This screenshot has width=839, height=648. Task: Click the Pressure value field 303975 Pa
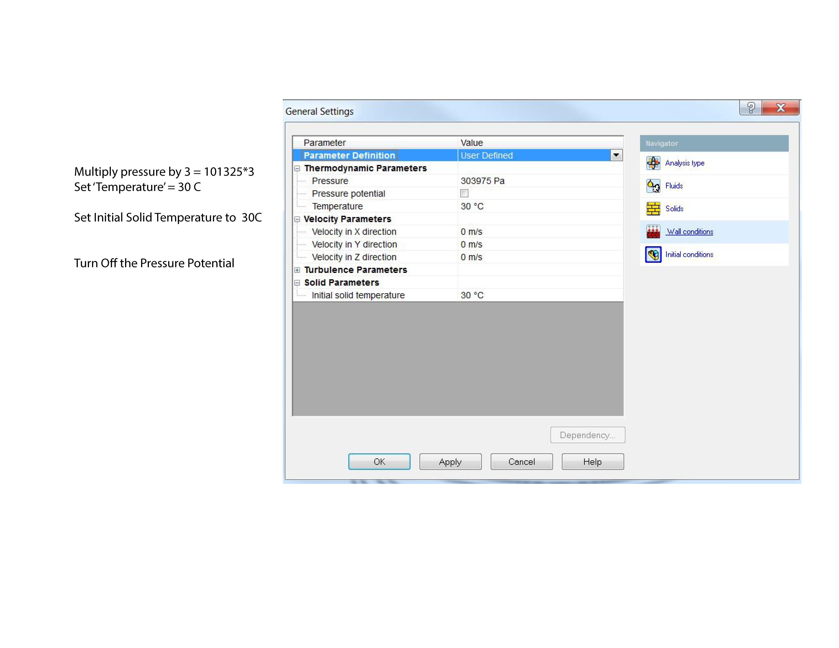click(x=483, y=181)
